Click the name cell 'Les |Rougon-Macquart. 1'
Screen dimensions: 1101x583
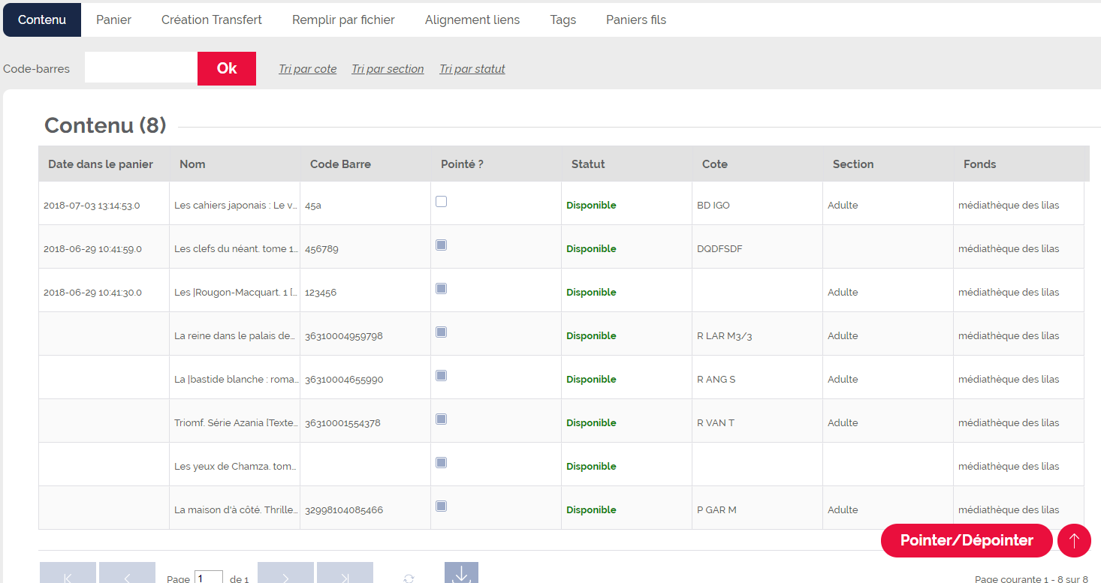pyautogui.click(x=234, y=292)
